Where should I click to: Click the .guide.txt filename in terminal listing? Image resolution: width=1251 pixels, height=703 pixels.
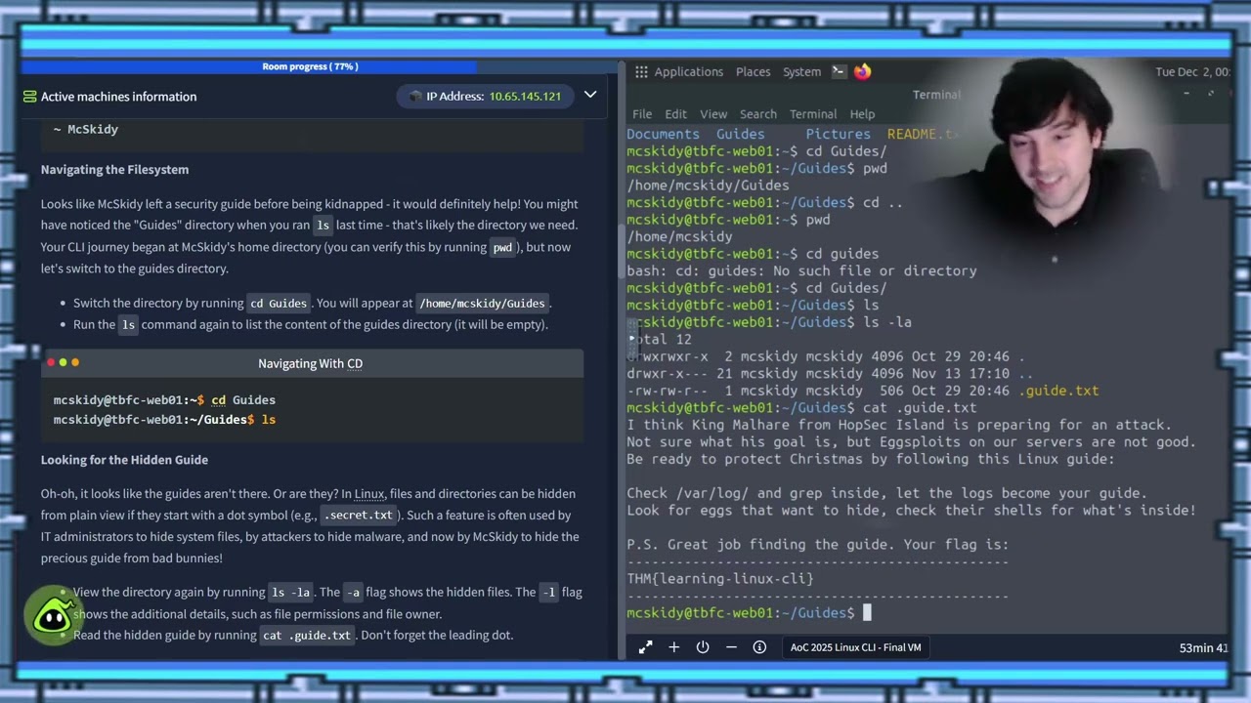click(1058, 391)
